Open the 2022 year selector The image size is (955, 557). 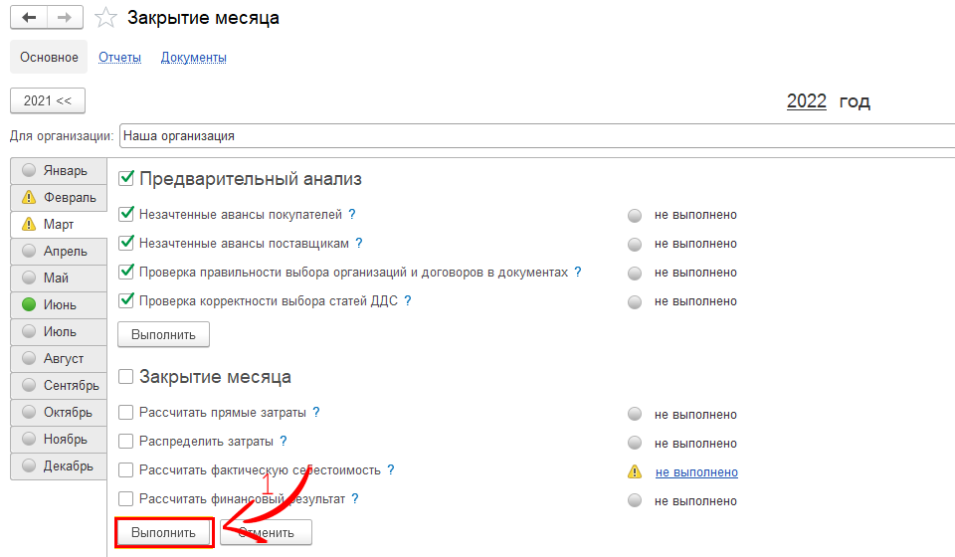point(806,101)
